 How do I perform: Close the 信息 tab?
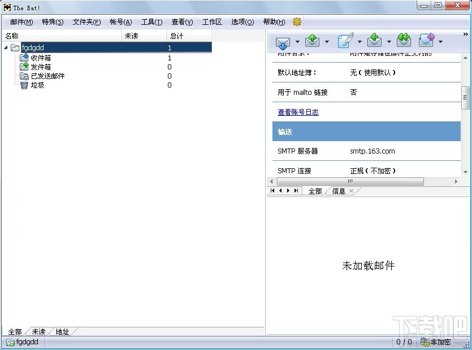pyautogui.click(x=351, y=191)
